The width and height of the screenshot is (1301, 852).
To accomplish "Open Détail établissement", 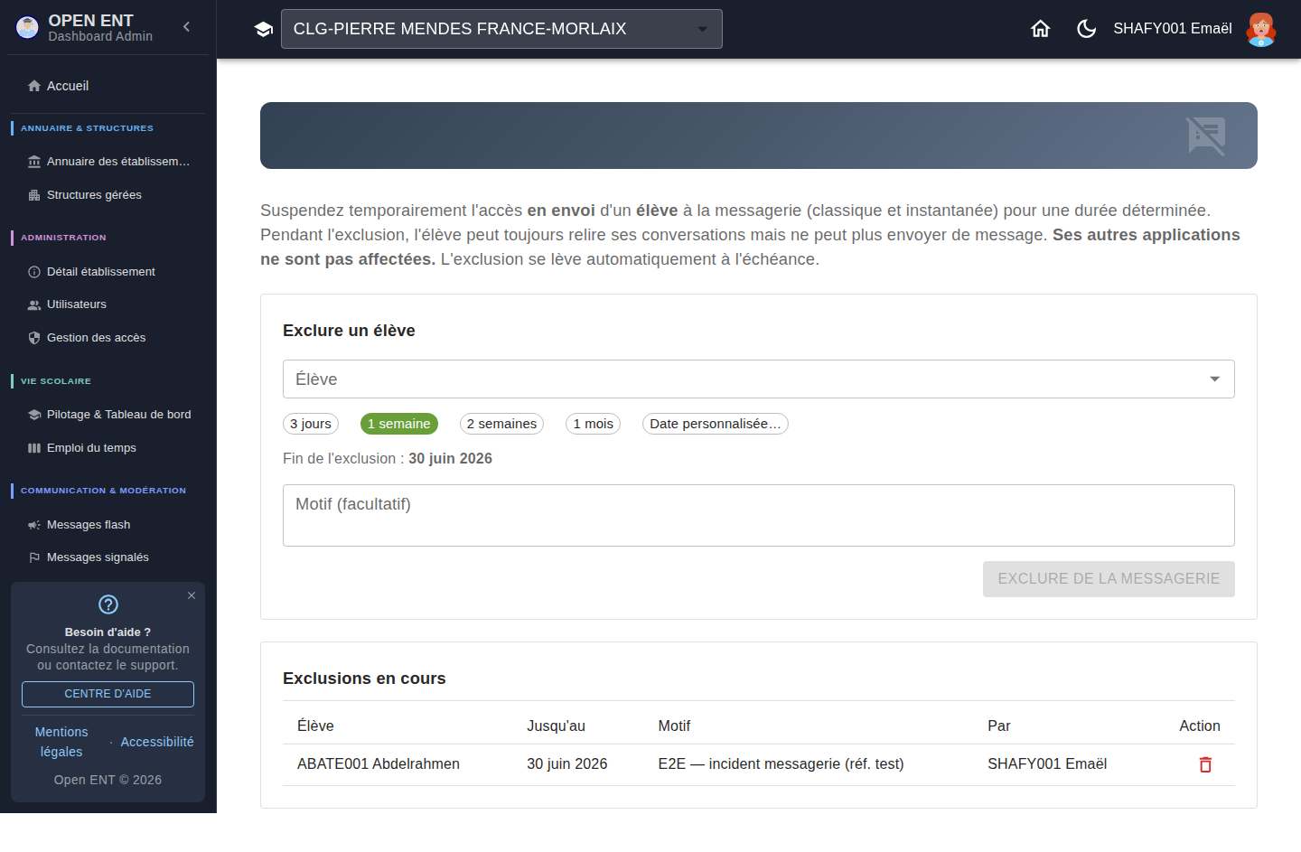I will tap(108, 272).
